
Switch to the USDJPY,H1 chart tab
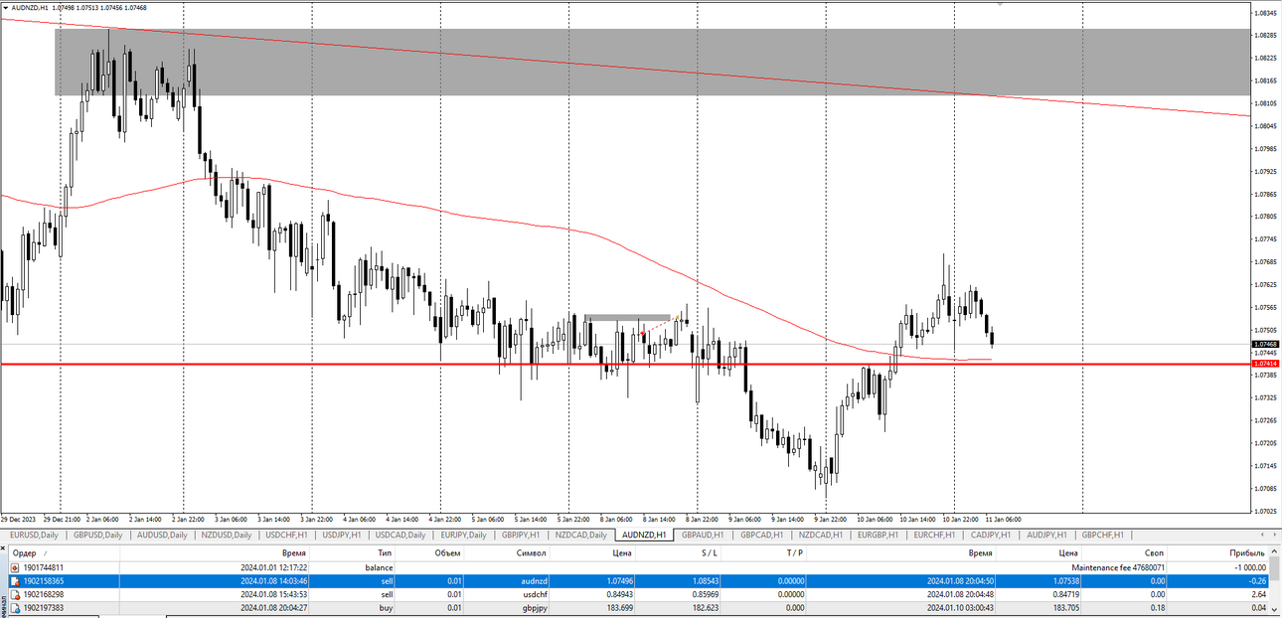tap(343, 535)
